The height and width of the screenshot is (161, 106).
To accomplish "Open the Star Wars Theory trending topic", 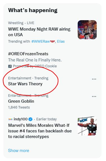I will 25,84.
